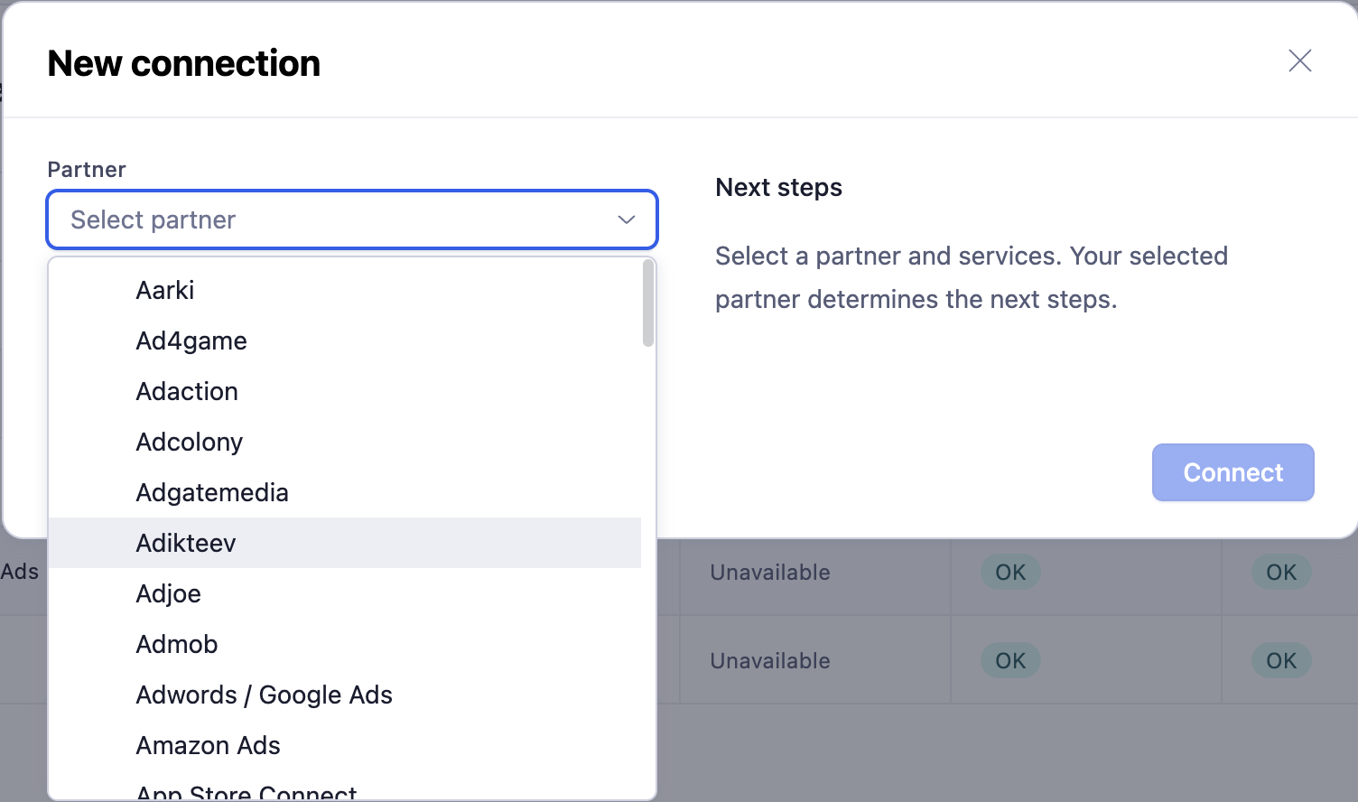Click the top-right OK status badge
The width and height of the screenshot is (1358, 802).
pyautogui.click(x=1280, y=573)
